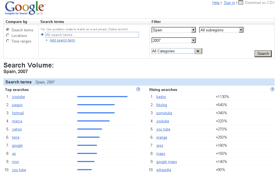This screenshot has height=173, width=279.
Task: Open the badoo rising search link
Action: (161, 97)
